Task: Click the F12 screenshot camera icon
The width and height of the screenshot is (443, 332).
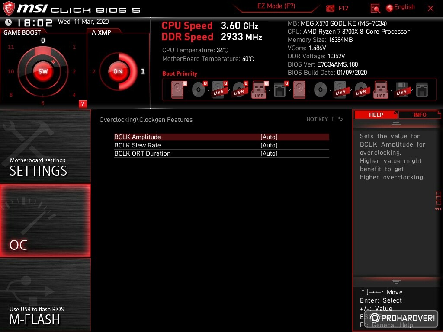Action: click(330, 8)
